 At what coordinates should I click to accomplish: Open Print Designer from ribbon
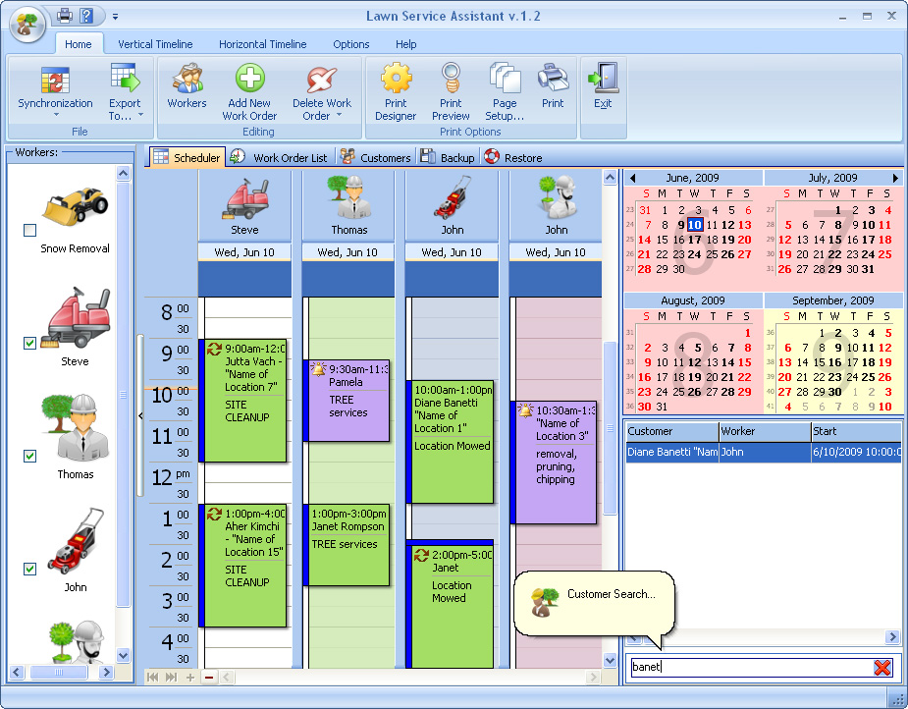point(396,80)
